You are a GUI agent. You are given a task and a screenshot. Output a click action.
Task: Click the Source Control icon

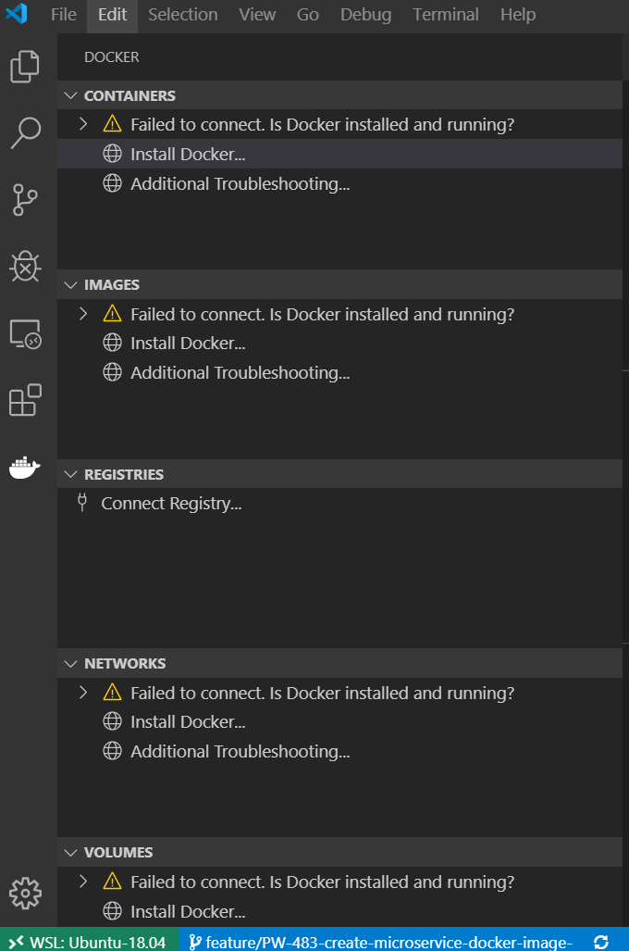pos(24,200)
